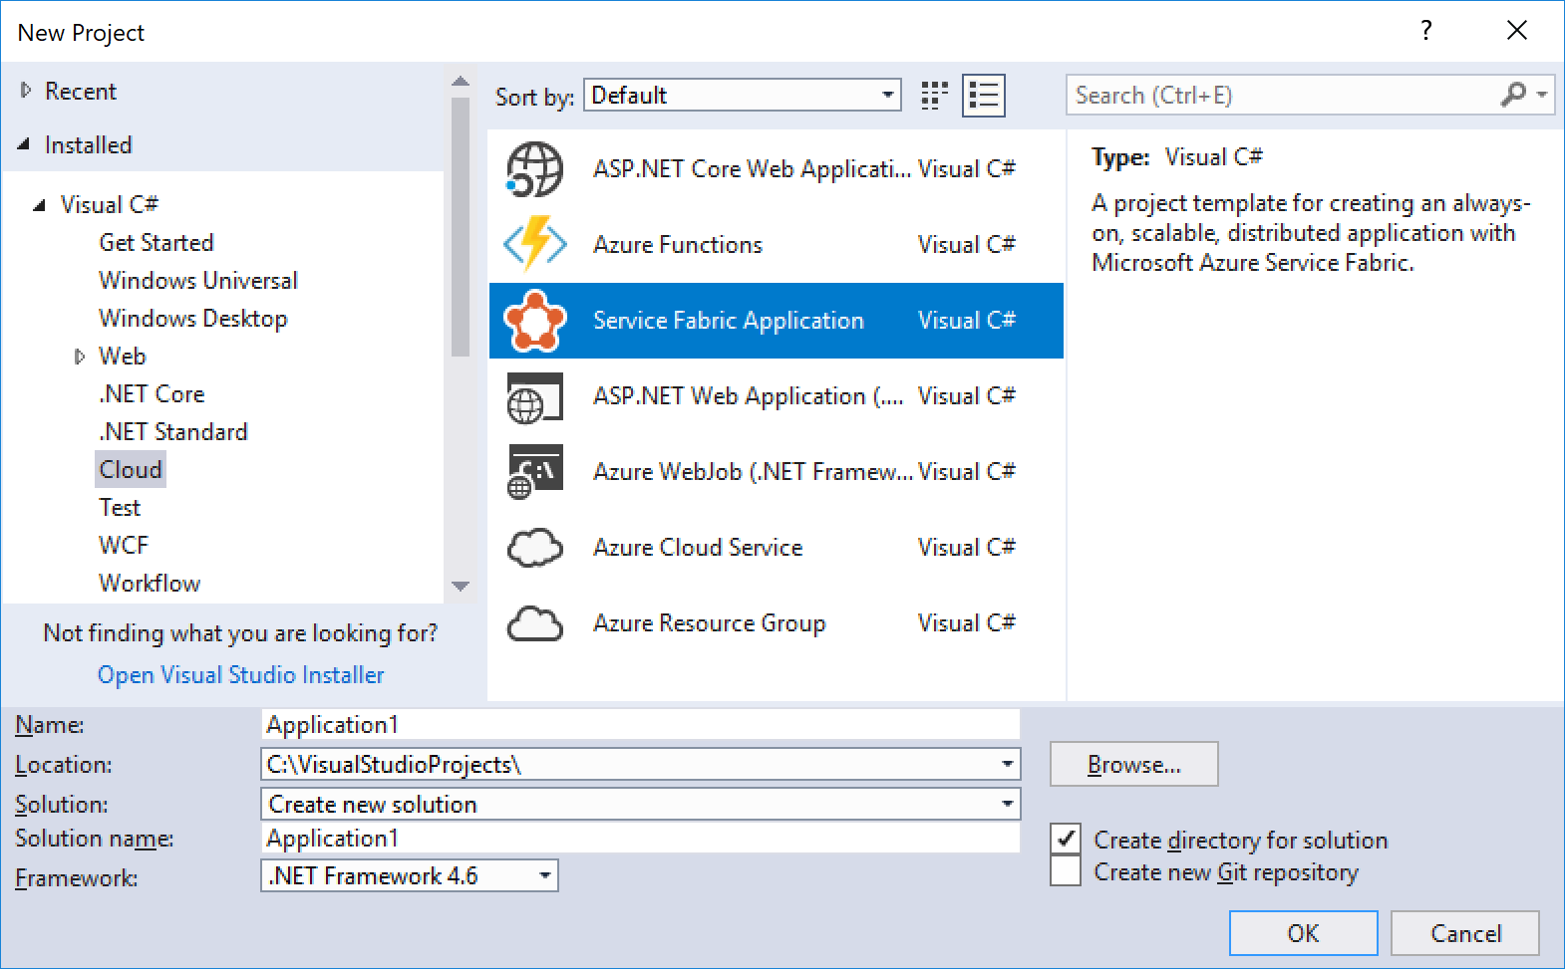Click the ASP.NET Web Application template icon
Viewport: 1565px width, 969px height.
535,397
